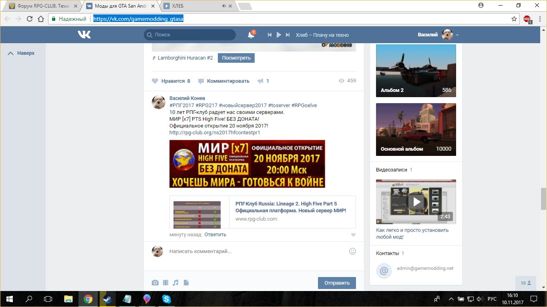Switch to the ХЛЕБ browser tab
This screenshot has height=307, width=547.
pyautogui.click(x=196, y=6)
